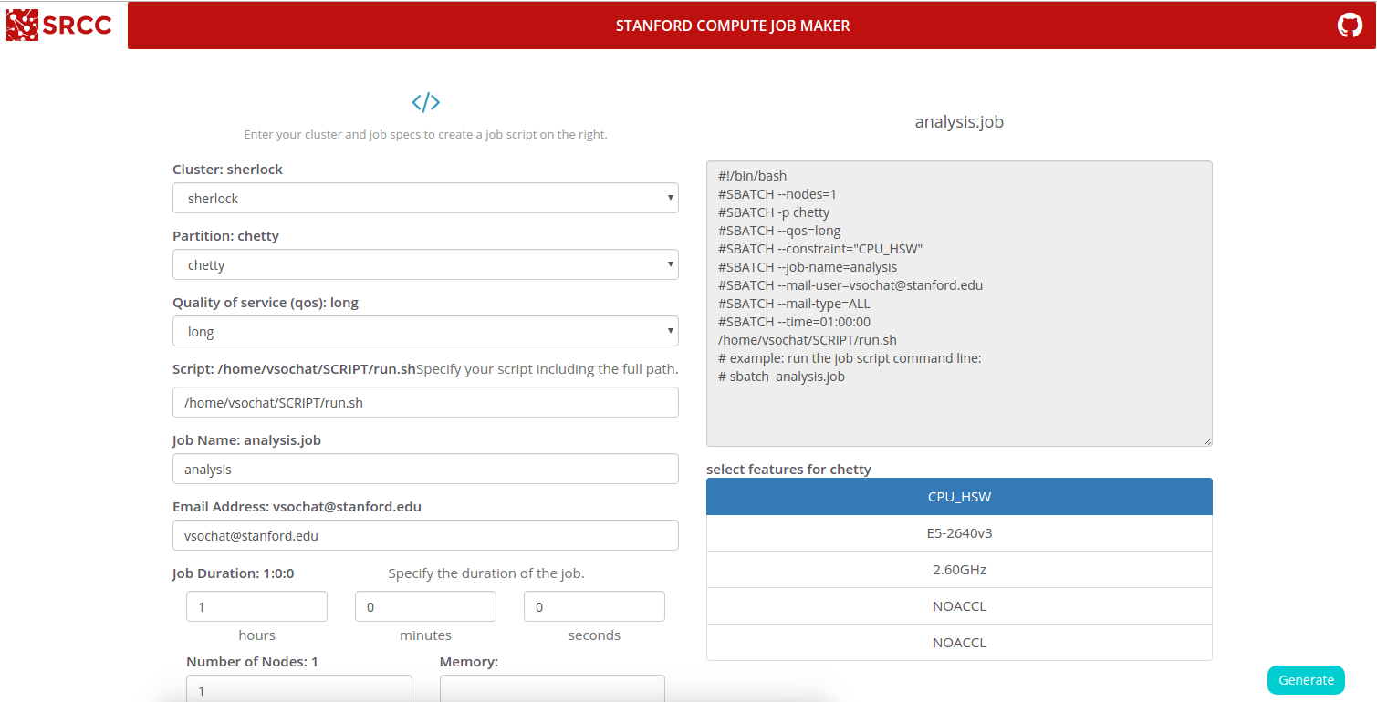
Task: Click the Job Name input field
Action: tap(425, 469)
